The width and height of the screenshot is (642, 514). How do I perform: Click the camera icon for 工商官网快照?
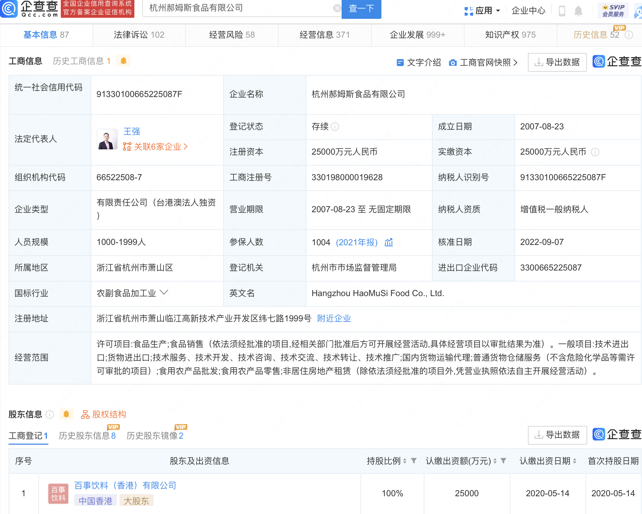pyautogui.click(x=453, y=63)
